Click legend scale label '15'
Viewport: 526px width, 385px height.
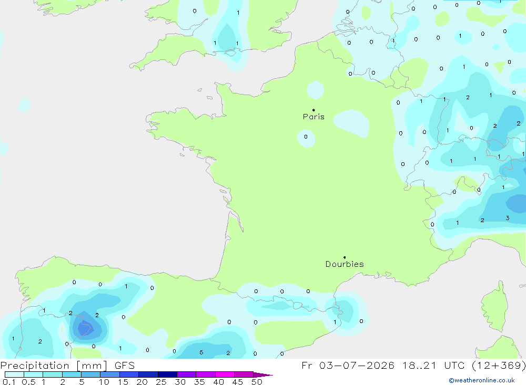coord(123,382)
